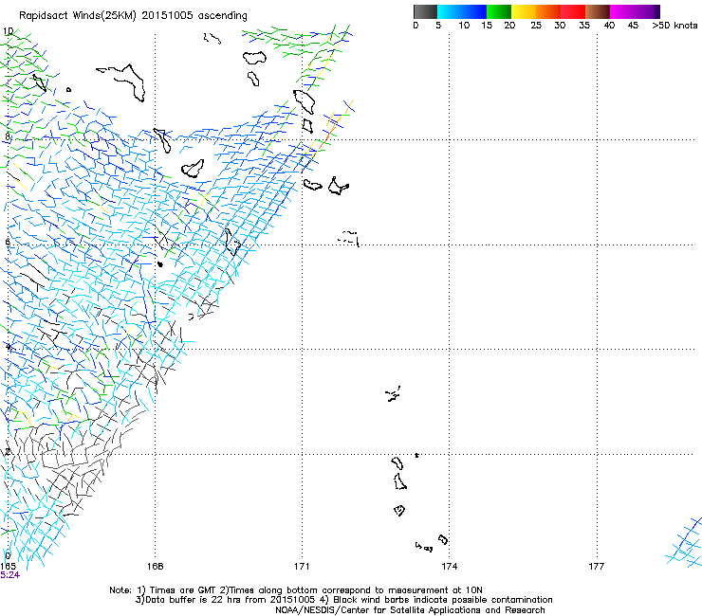Click the 'Note: 1) Times are GMT' line
The height and width of the screenshot is (616, 702).
click(296, 590)
